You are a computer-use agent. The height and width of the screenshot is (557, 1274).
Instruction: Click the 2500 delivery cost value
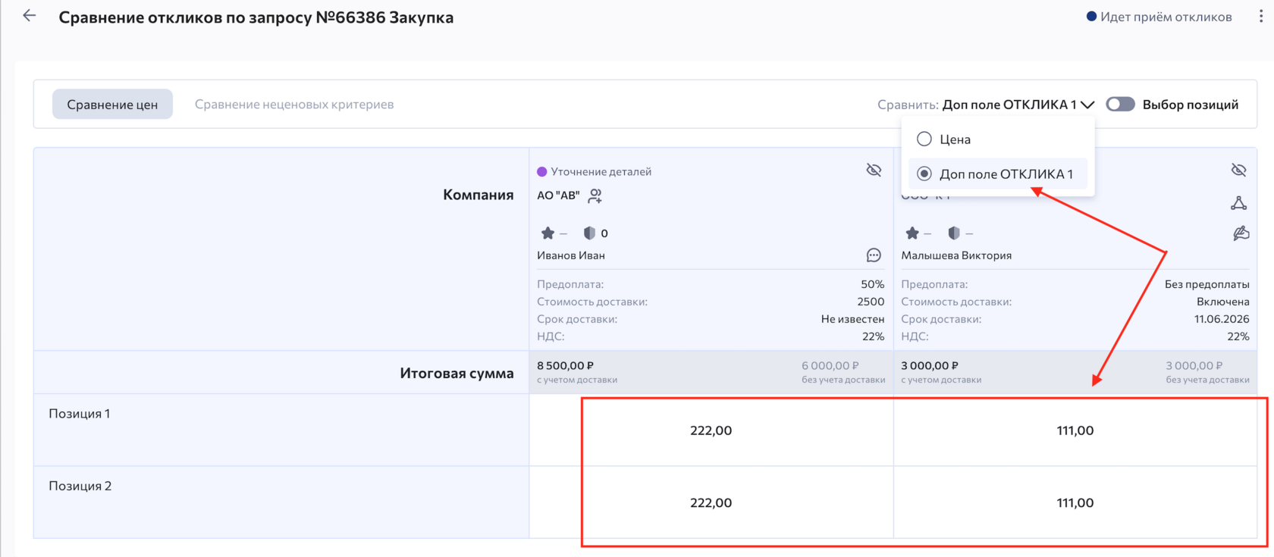[871, 302]
